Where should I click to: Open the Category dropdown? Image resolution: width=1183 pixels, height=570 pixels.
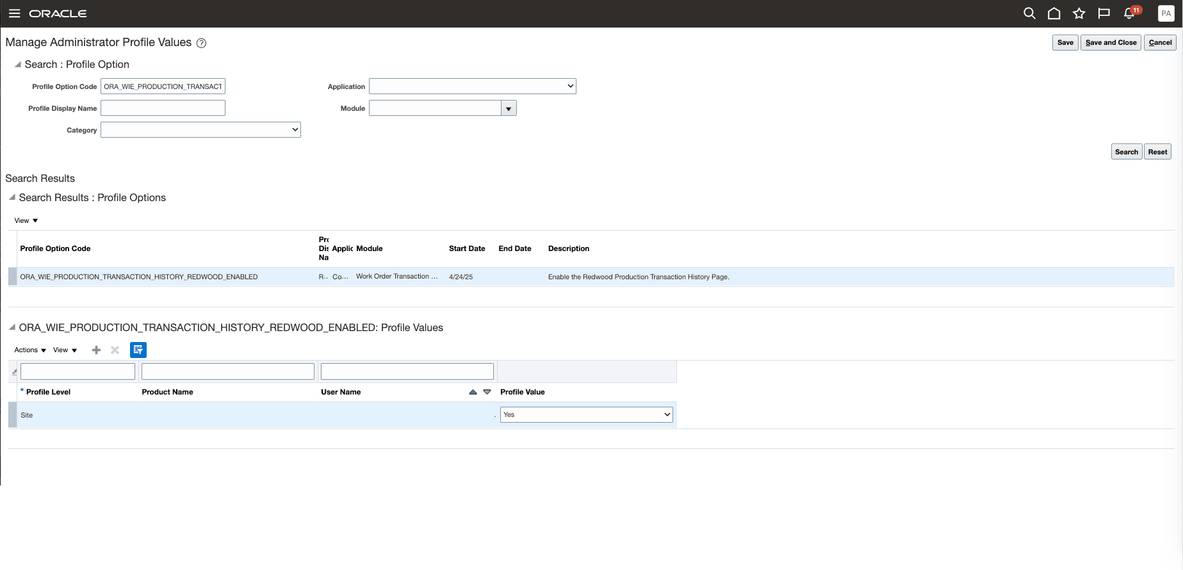tap(200, 130)
